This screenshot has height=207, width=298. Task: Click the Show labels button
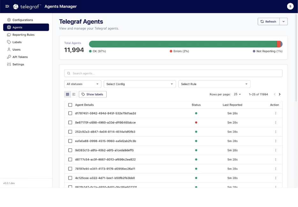93,94
